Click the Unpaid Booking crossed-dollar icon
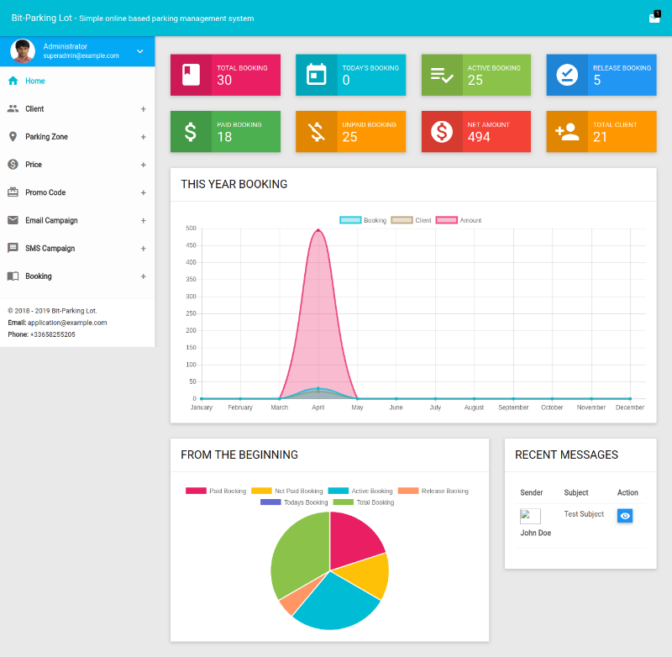 pos(316,132)
